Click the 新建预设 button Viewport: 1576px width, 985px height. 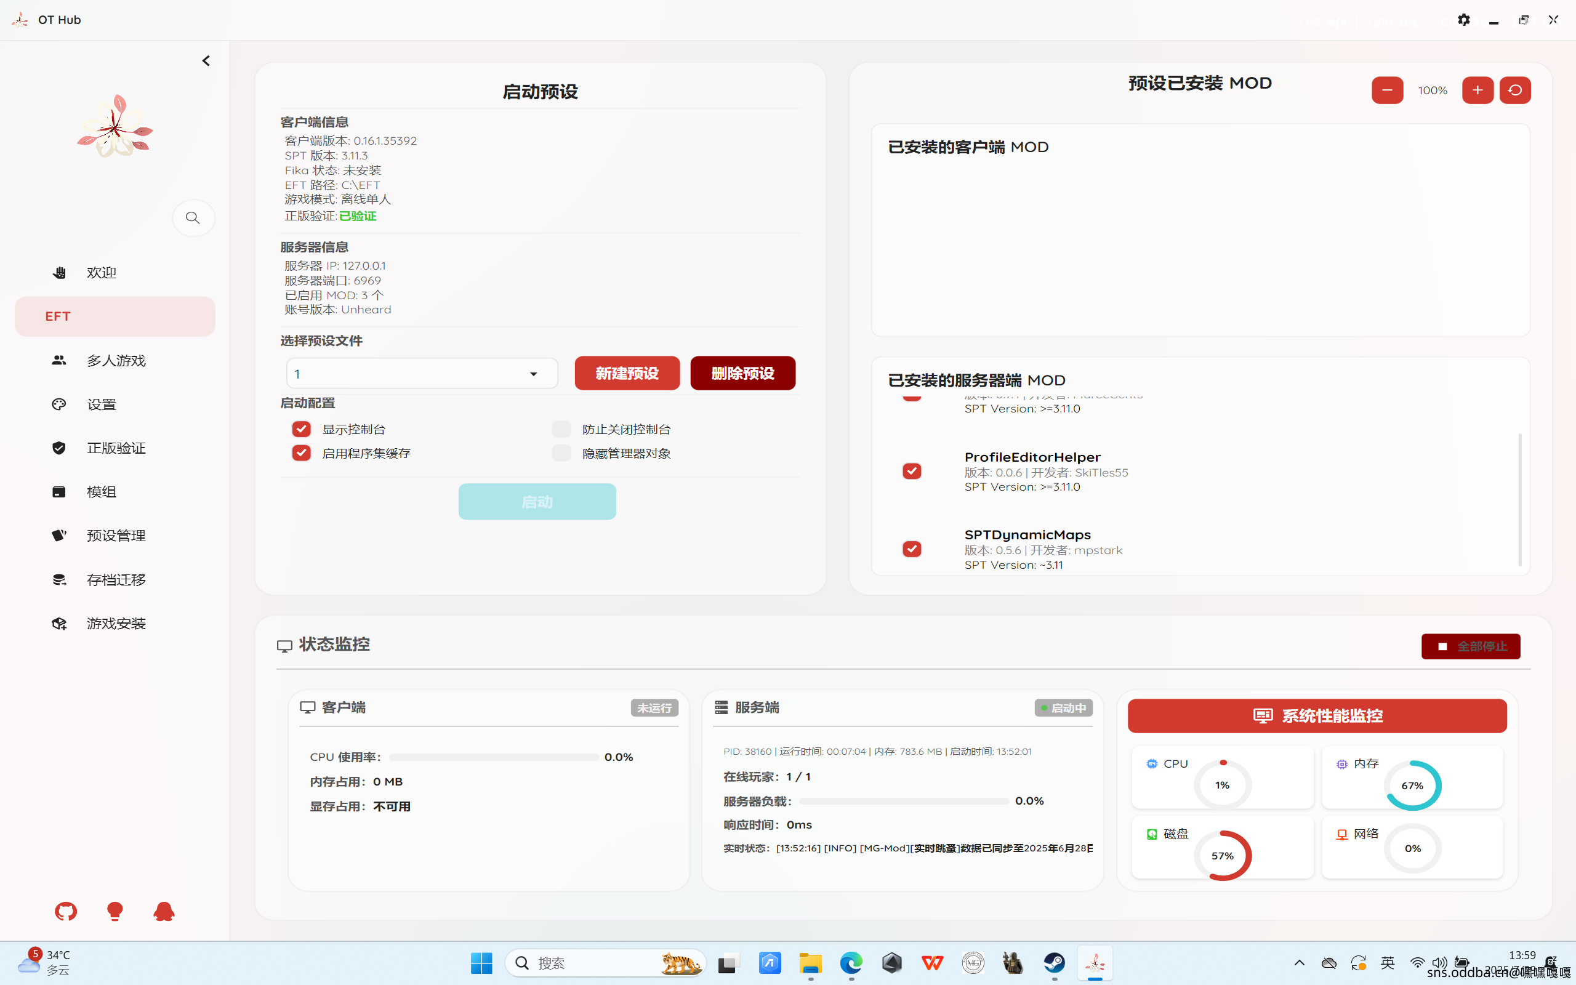pyautogui.click(x=627, y=373)
